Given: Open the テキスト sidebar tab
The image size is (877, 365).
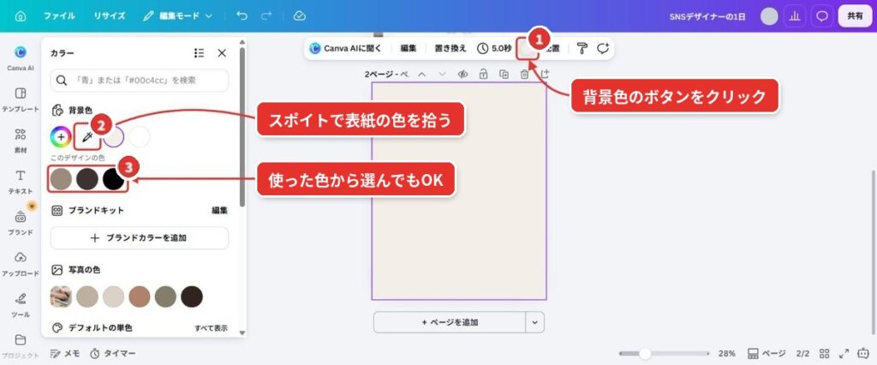Looking at the screenshot, I should tap(21, 182).
